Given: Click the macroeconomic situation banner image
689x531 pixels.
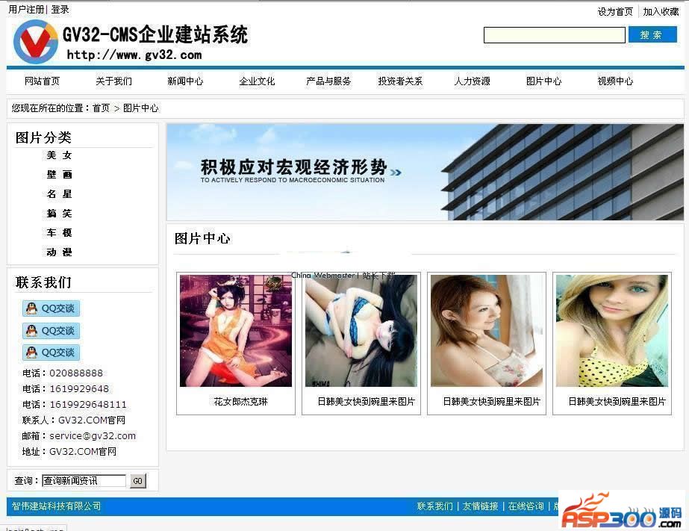Looking at the screenshot, I should coord(425,172).
